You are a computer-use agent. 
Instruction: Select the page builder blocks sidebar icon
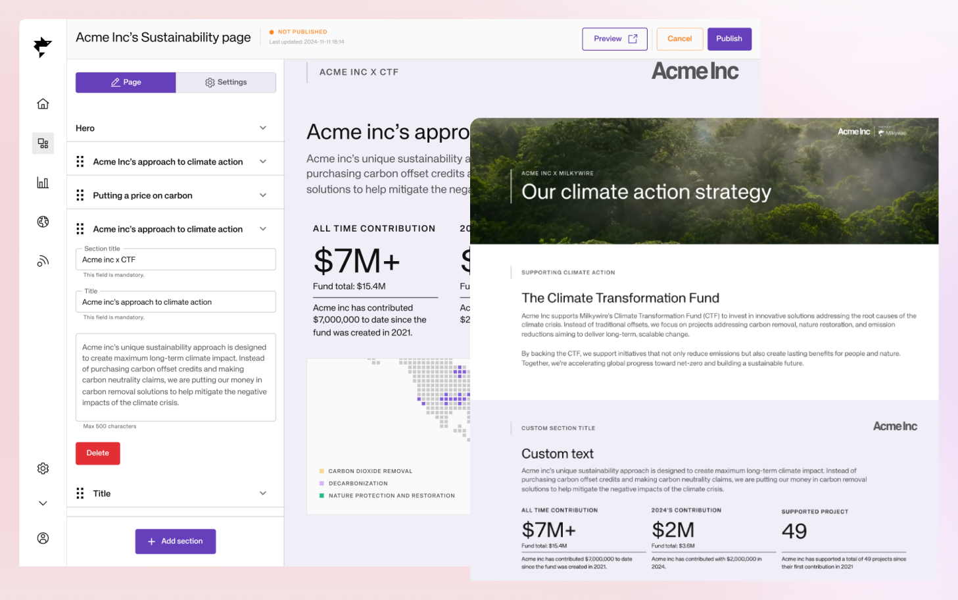pyautogui.click(x=43, y=143)
